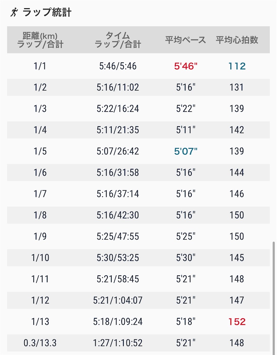
Task: Click the 平均ペース column header
Action: click(185, 40)
